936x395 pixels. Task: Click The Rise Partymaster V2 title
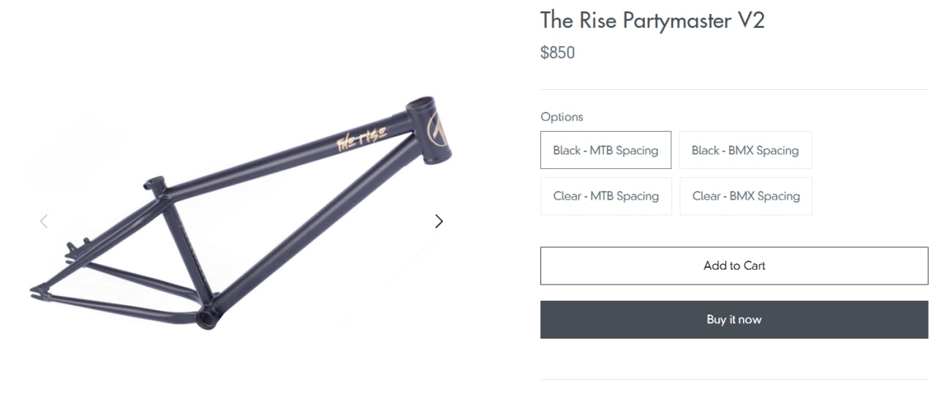click(652, 20)
